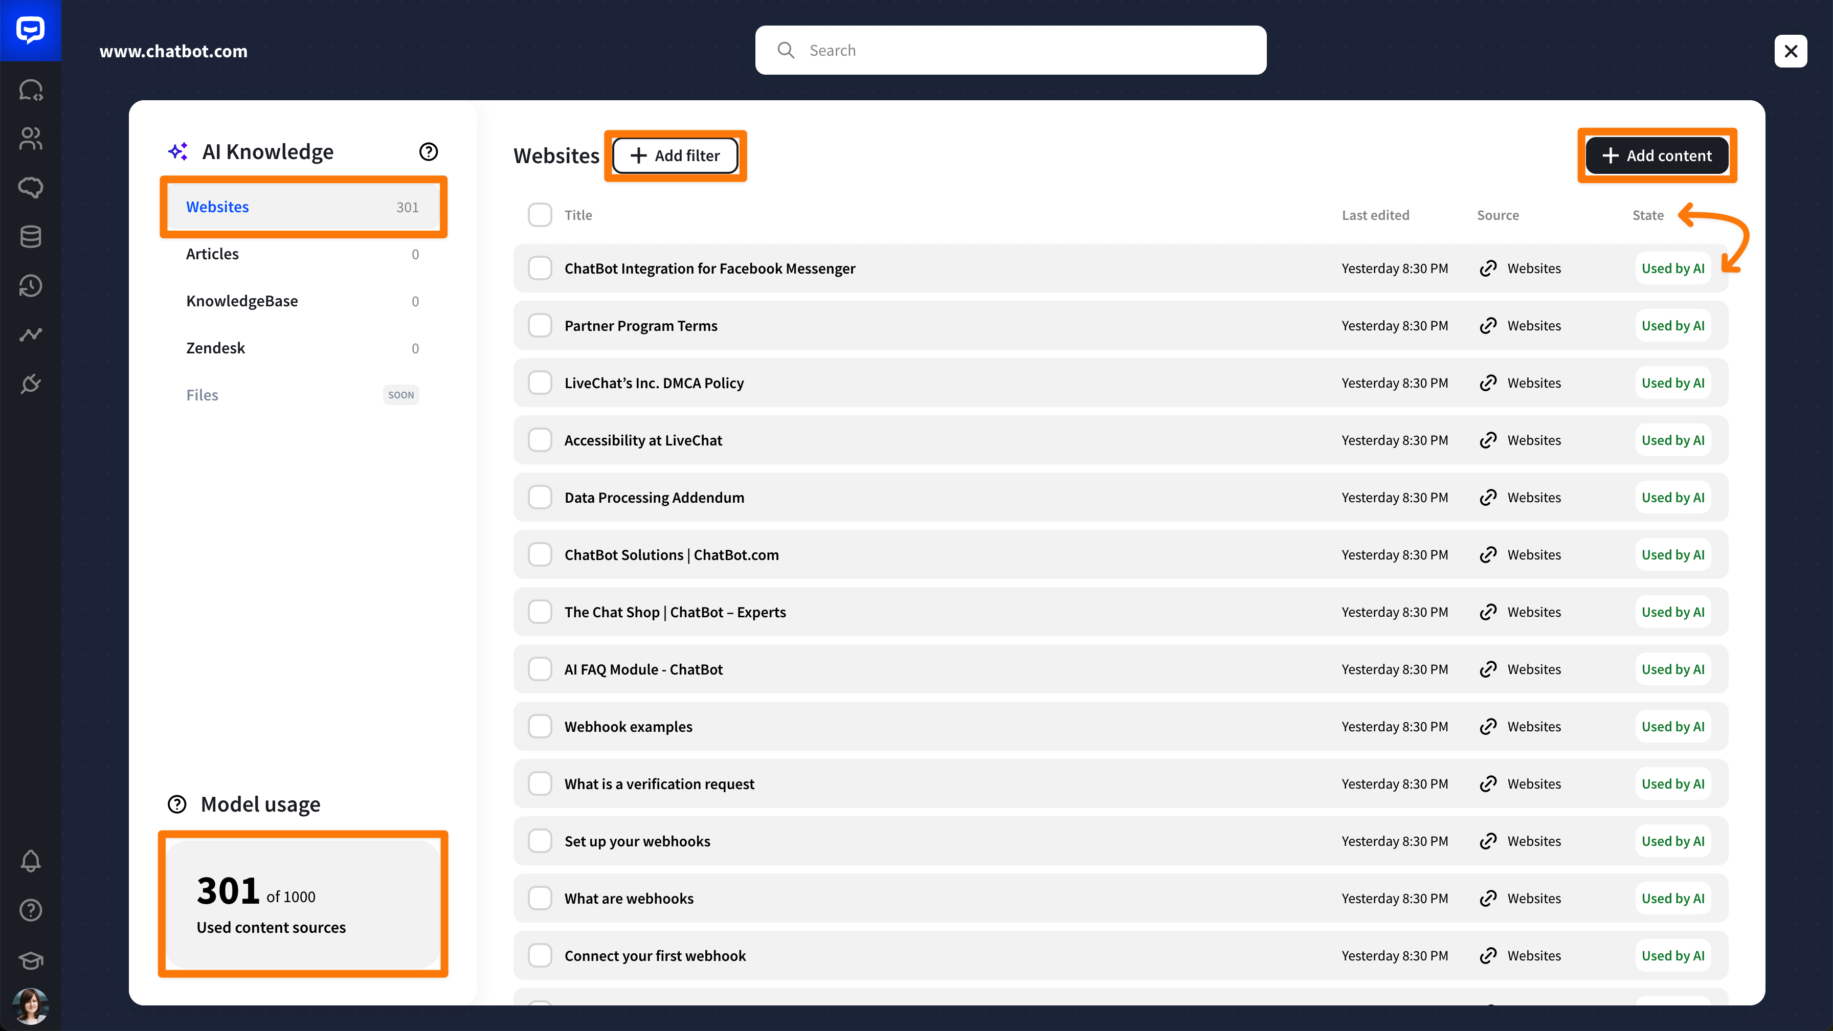Click the search magnifier icon
Screen dimensions: 1833x1031
point(786,51)
